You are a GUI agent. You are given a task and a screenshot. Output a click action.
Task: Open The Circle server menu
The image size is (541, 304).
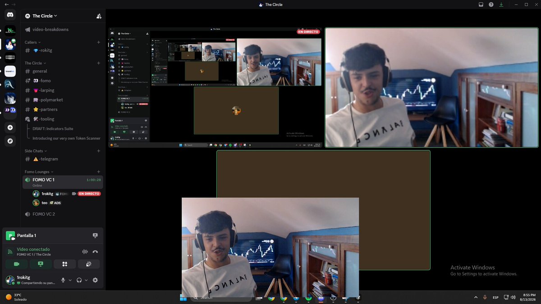pos(45,16)
